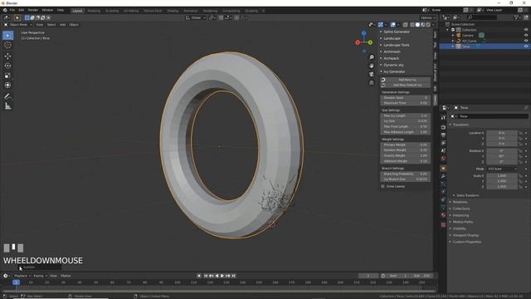Select solid viewport shading mode
Viewport: 531px width, 299px height.
tap(417, 24)
